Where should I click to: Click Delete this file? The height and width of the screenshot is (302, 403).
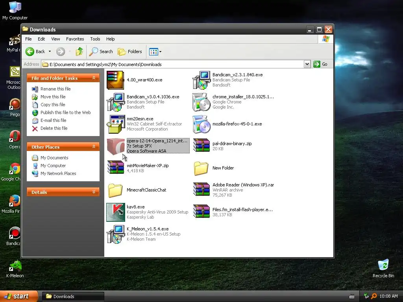(54, 129)
